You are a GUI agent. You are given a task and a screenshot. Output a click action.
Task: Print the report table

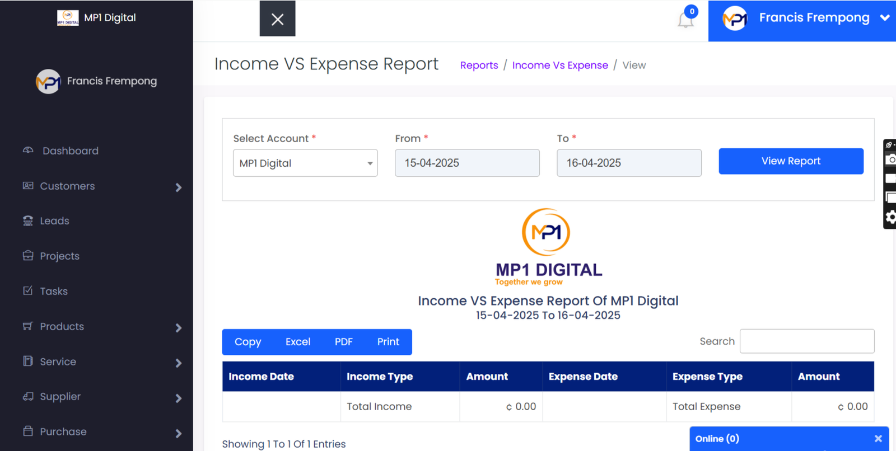pos(388,342)
